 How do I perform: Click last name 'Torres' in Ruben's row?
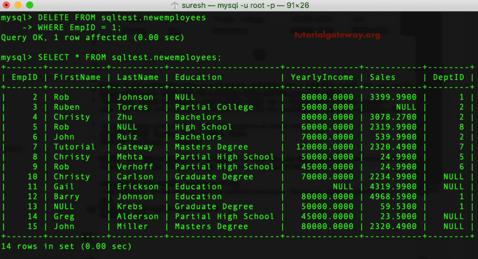[132, 107]
